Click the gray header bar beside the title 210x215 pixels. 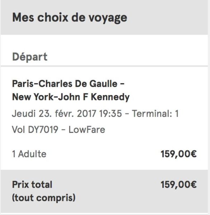(167, 18)
